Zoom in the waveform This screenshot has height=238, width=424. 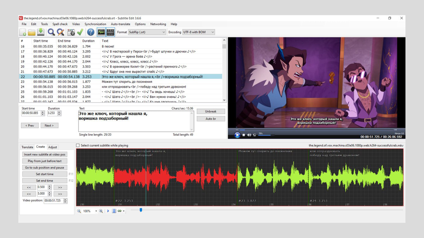[101, 211]
